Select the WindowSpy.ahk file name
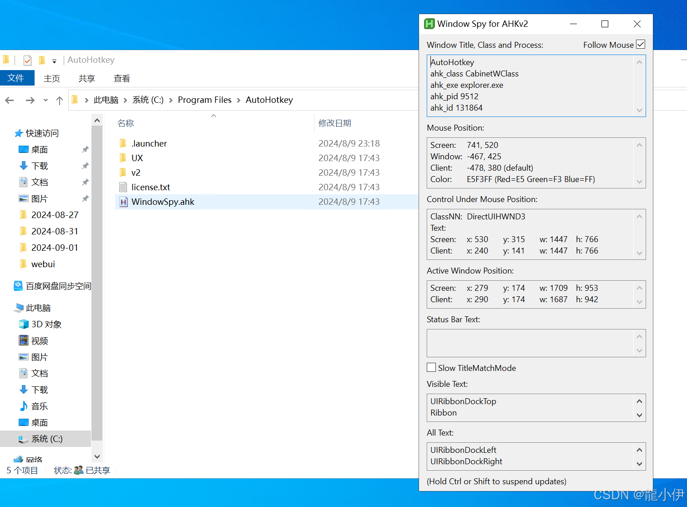 pyautogui.click(x=163, y=202)
